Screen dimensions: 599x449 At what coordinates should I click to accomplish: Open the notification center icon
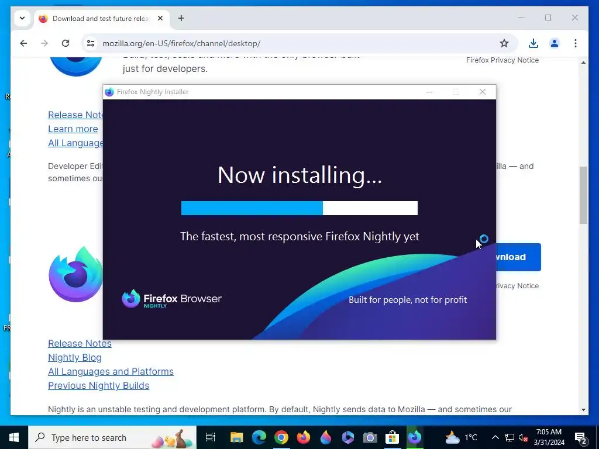(x=581, y=437)
